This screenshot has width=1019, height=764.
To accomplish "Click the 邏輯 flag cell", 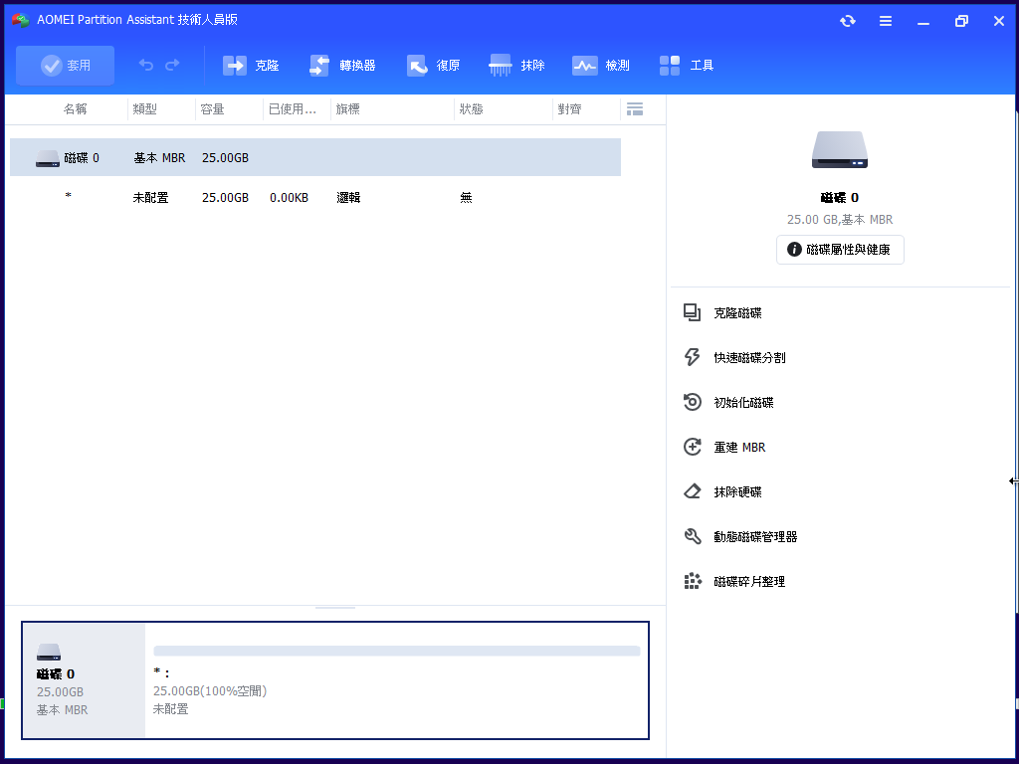I will click(348, 198).
